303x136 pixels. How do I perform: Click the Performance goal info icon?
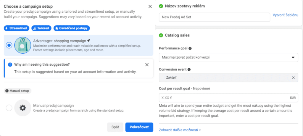tap(190, 49)
